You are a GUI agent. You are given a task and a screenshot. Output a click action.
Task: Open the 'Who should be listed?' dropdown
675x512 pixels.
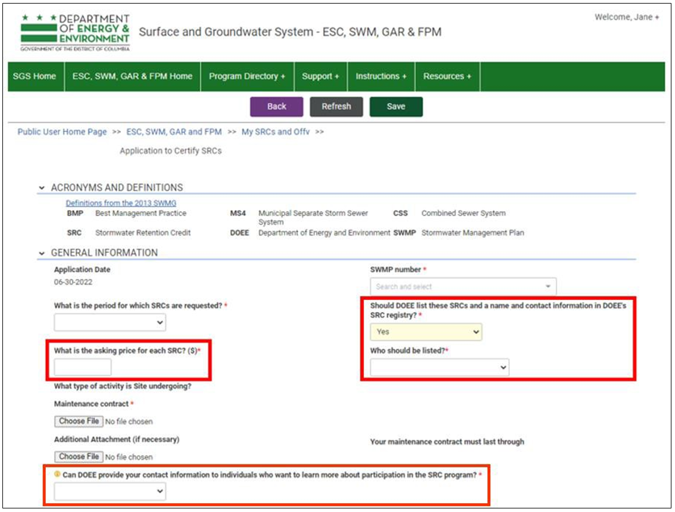(439, 368)
